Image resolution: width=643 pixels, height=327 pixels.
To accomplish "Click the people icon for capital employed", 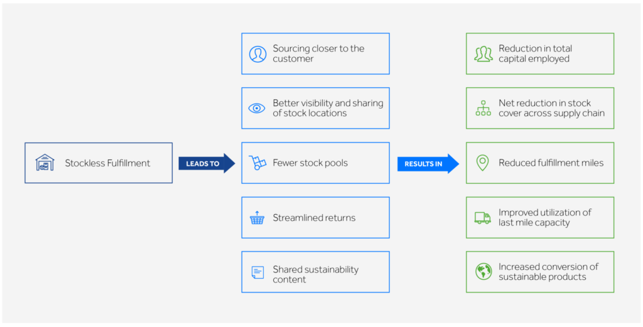I will [x=483, y=54].
